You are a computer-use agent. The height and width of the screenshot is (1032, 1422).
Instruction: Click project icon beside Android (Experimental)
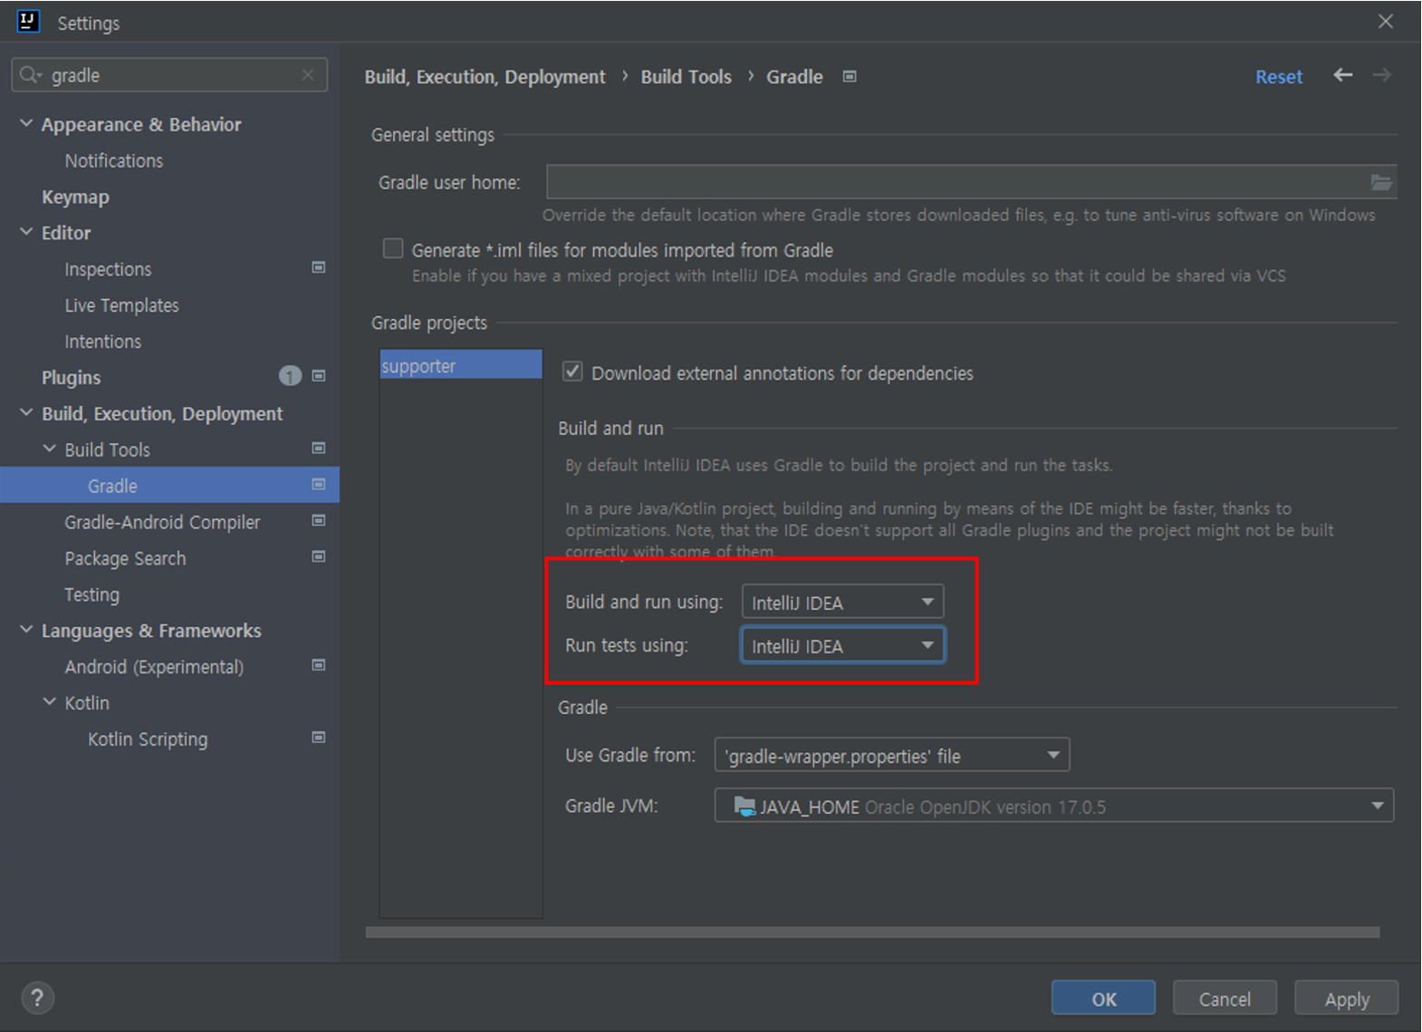(319, 666)
